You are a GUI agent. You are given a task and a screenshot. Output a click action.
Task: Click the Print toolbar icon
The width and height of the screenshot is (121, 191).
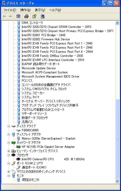click(x=26, y=16)
